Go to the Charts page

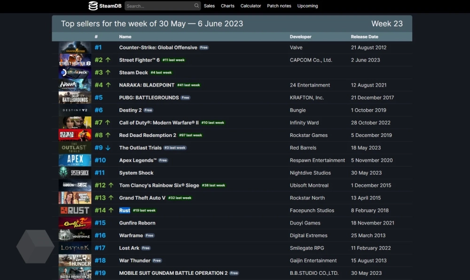(x=227, y=6)
